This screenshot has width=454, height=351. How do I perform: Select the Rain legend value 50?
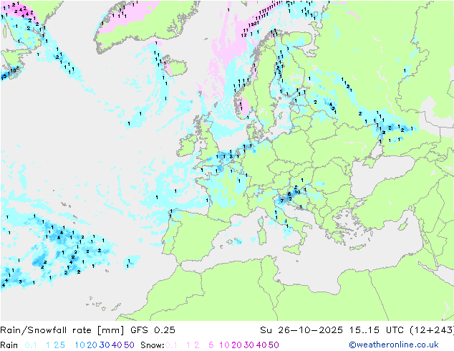tap(129, 345)
